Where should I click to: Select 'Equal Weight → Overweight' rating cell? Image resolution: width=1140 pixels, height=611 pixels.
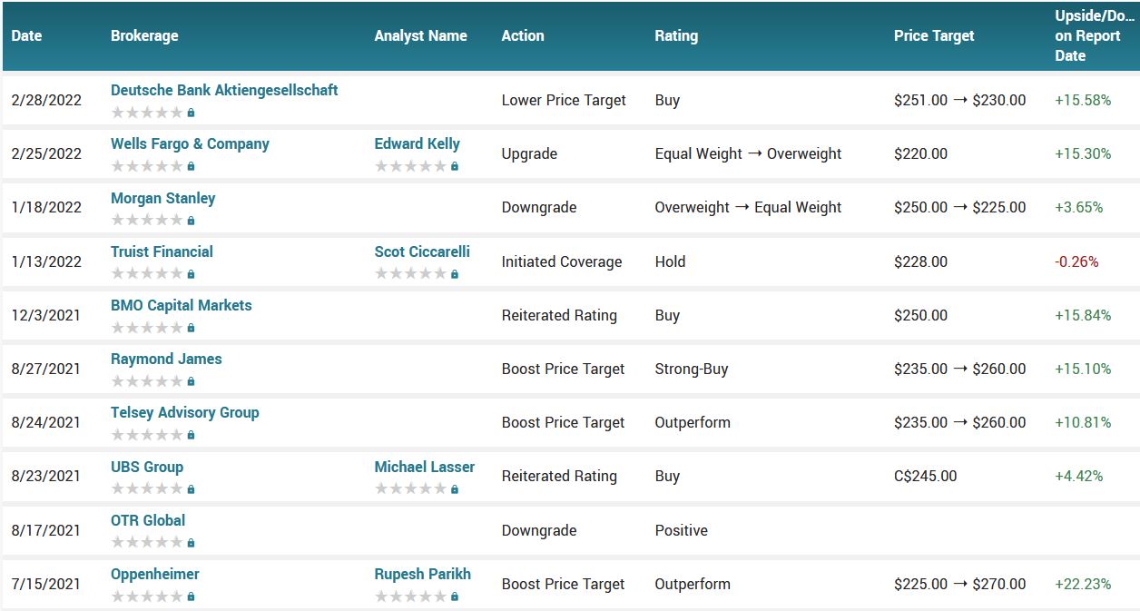pos(748,153)
